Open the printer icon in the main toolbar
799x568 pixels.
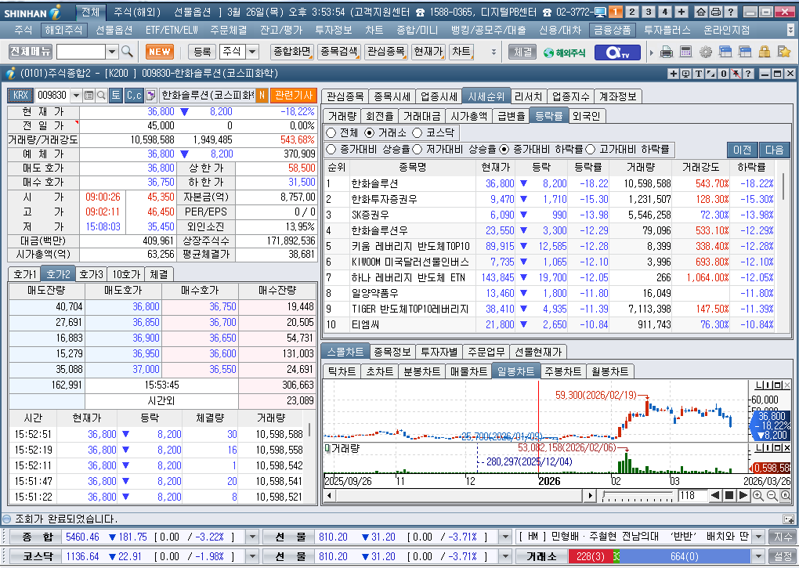pyautogui.click(x=666, y=52)
